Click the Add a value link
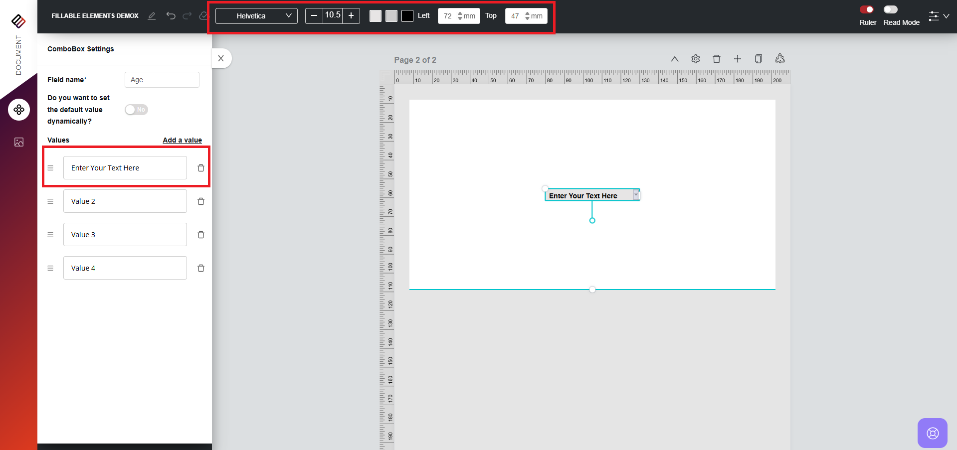This screenshot has width=957, height=450. [182, 140]
